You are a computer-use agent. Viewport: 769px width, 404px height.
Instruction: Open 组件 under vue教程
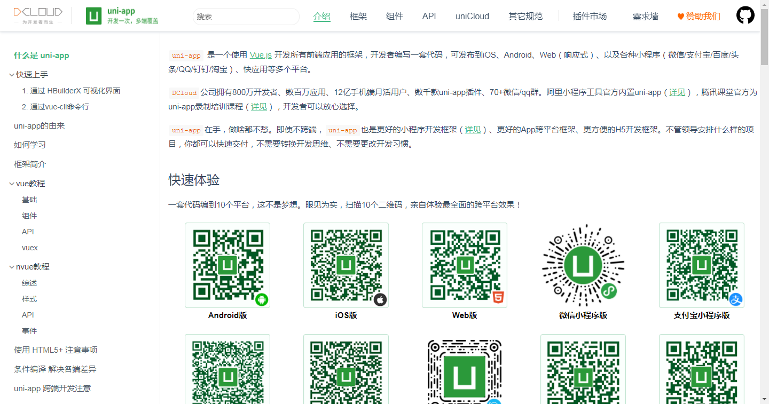coord(29,216)
